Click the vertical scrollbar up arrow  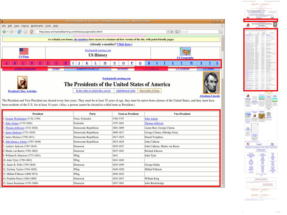point(223,37)
